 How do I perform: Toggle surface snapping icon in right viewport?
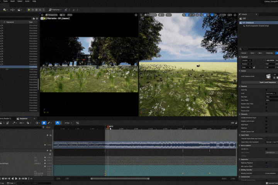201,15
